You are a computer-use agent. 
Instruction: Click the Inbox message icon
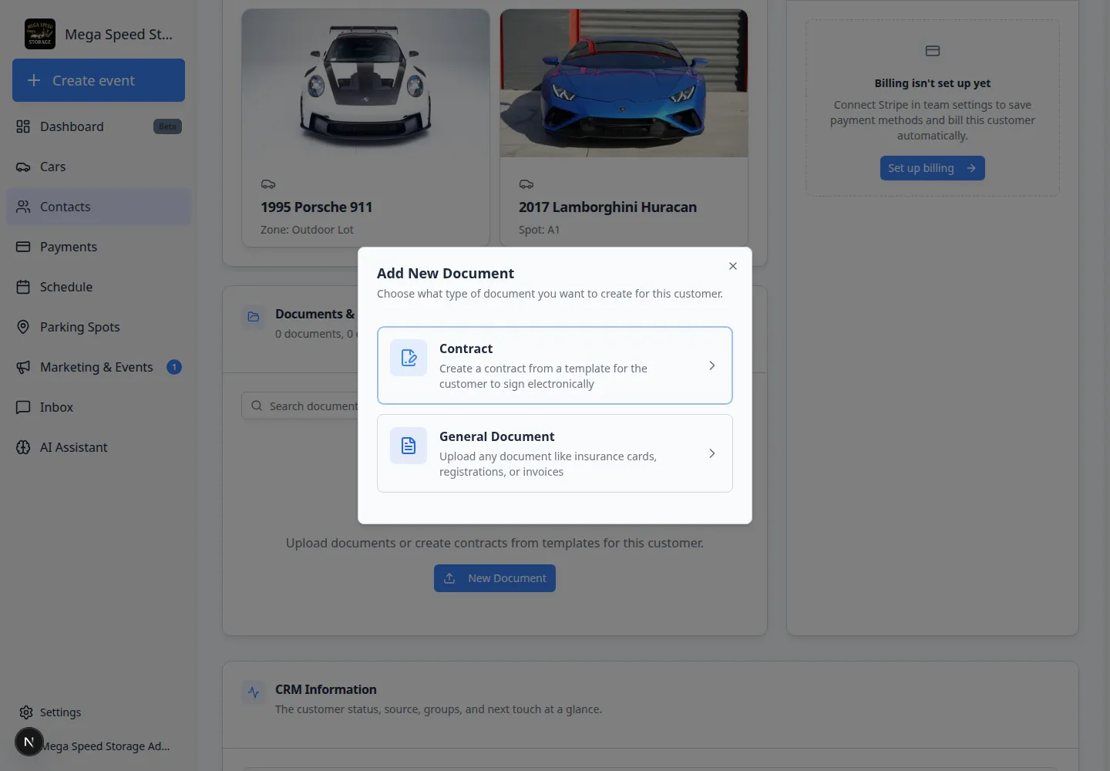click(23, 407)
